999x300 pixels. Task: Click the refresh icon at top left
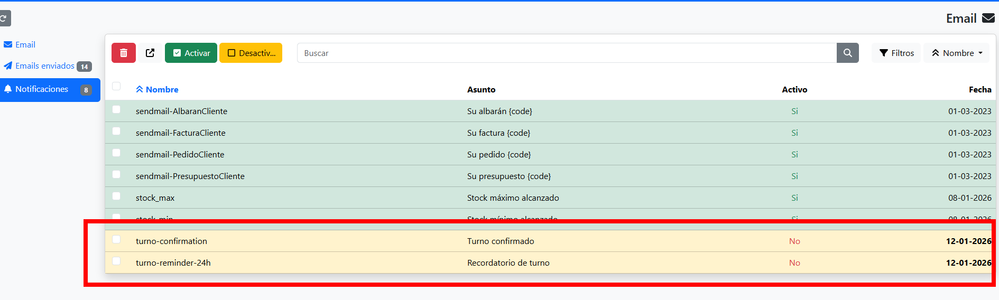[4, 18]
